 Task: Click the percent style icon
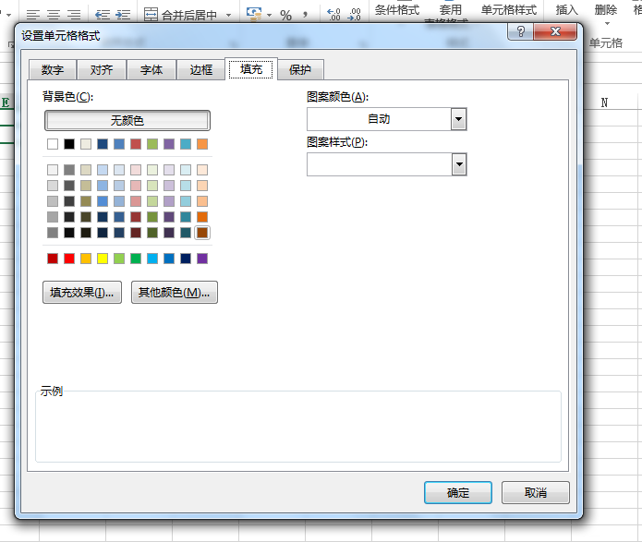285,16
